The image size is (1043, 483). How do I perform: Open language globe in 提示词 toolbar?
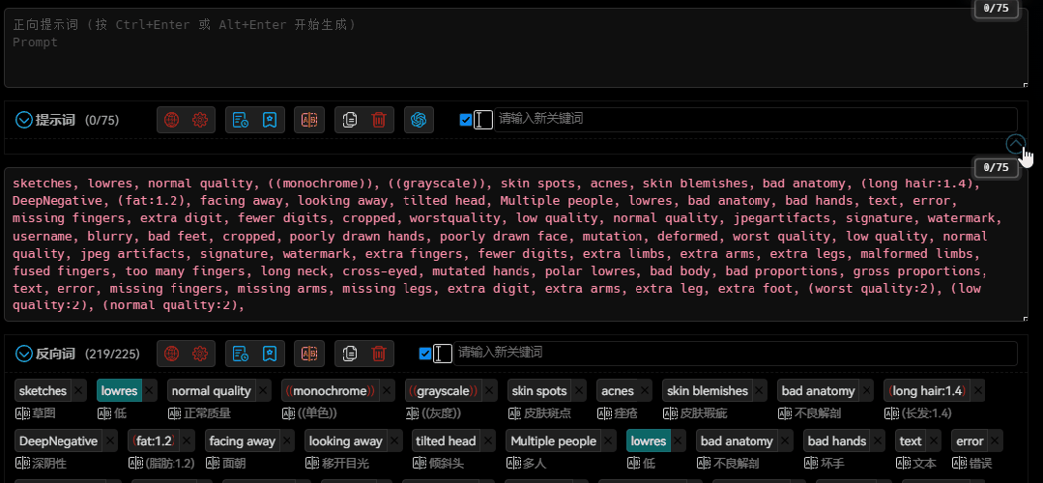(172, 120)
